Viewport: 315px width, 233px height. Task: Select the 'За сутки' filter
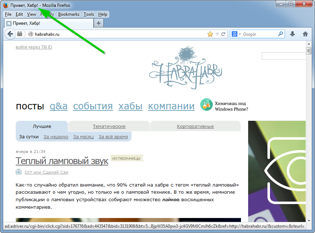(29, 137)
